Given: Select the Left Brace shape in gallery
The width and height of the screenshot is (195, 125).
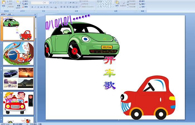Looking at the screenshot, I should [108, 6].
